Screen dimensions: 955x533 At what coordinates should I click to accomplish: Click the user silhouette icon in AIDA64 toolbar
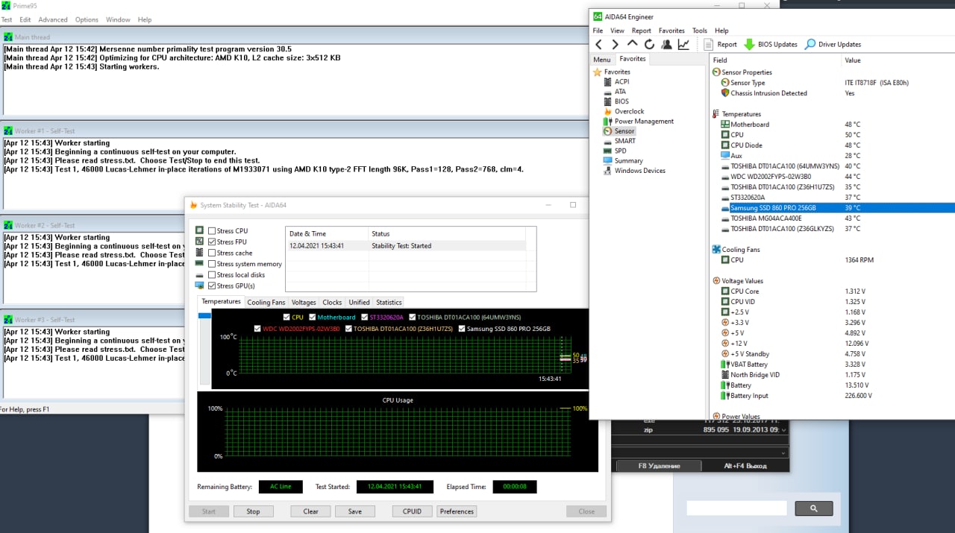click(666, 44)
